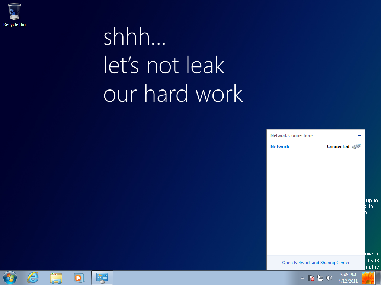Click the network adapter icon beside Connected
The image size is (381, 285).
coord(356,147)
